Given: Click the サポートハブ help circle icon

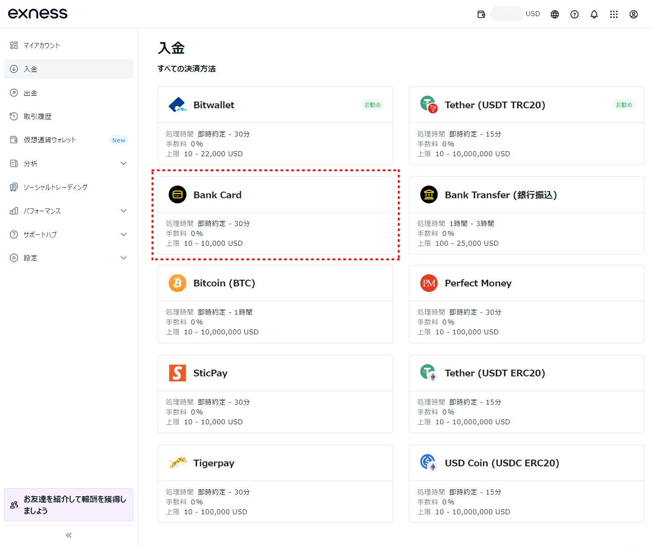Looking at the screenshot, I should [14, 235].
